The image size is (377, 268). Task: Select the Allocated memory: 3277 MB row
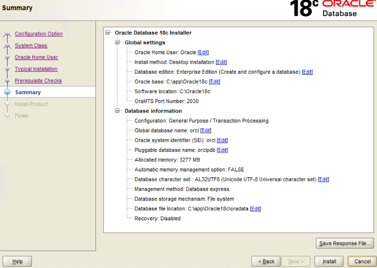tap(167, 160)
